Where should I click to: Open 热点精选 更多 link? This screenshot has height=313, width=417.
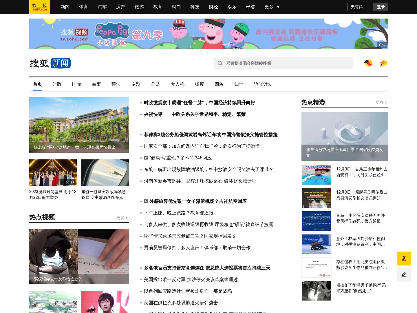[x=381, y=102]
